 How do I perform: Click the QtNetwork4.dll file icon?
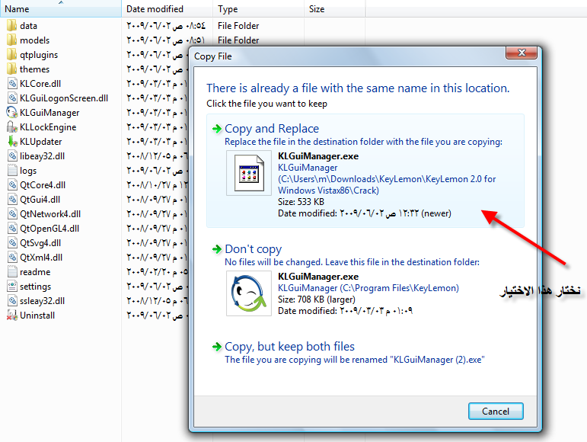tap(12, 214)
